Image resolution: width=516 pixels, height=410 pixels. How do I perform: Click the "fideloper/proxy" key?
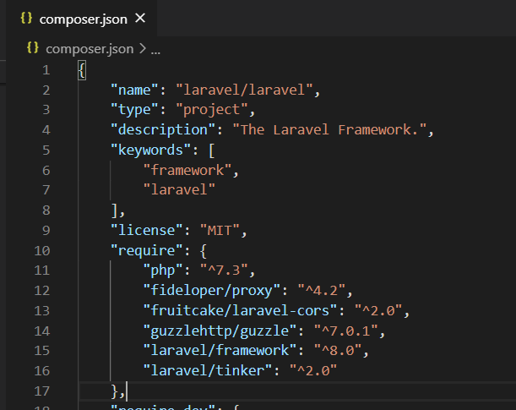(x=211, y=291)
